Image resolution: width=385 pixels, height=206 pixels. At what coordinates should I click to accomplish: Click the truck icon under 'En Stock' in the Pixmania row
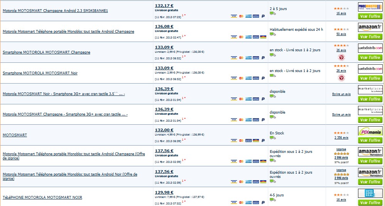click(272, 137)
